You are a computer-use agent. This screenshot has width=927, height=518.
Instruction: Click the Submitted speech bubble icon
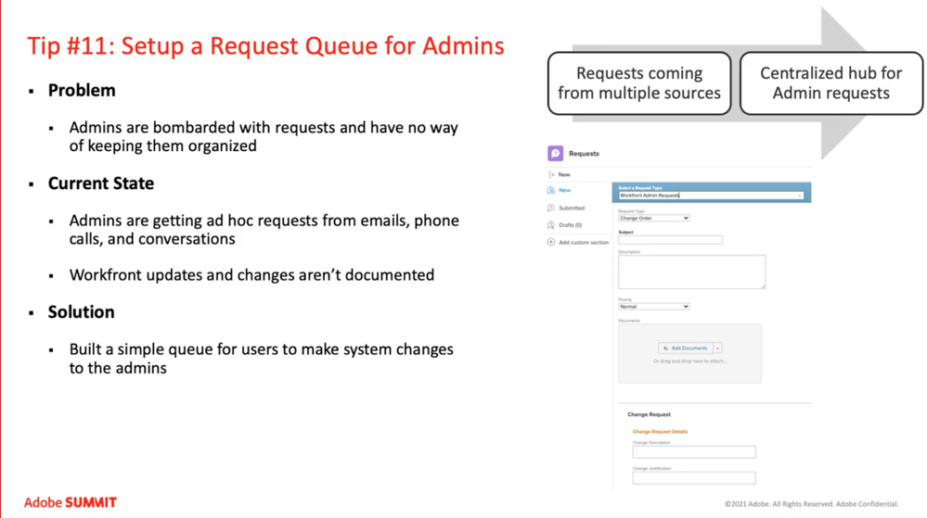click(x=551, y=208)
